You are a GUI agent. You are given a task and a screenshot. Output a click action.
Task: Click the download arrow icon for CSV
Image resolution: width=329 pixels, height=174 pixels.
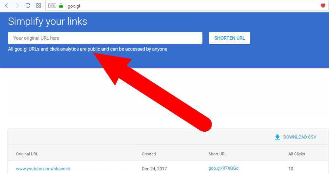coord(277,137)
